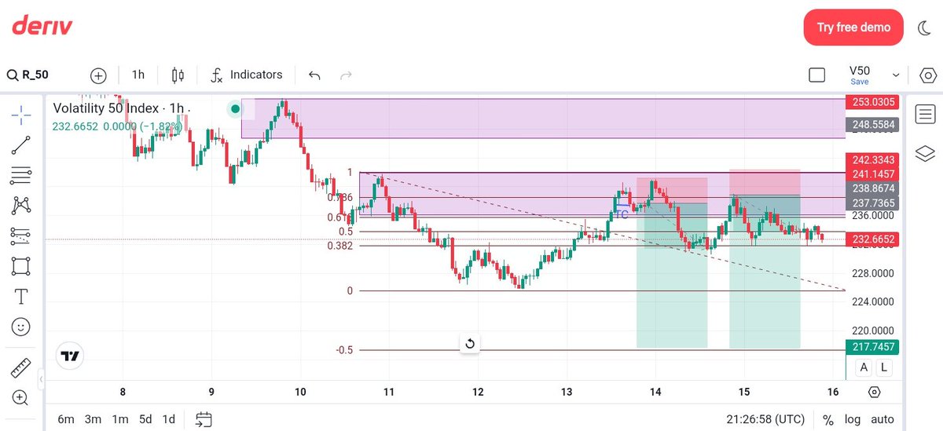Select the trend line drawing tool
The image size is (943, 431).
click(21, 144)
